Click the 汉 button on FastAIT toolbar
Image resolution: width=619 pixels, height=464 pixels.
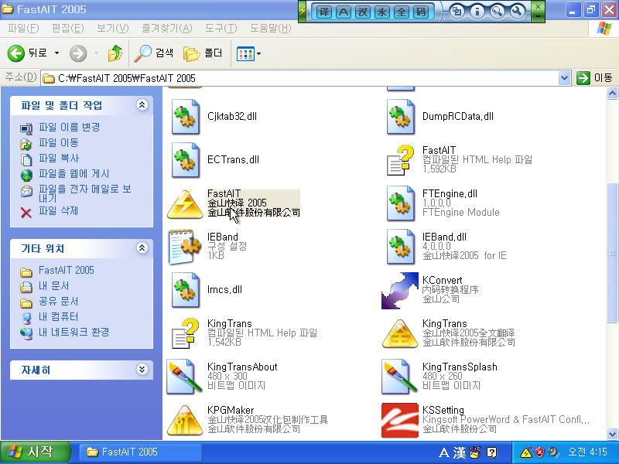(363, 12)
